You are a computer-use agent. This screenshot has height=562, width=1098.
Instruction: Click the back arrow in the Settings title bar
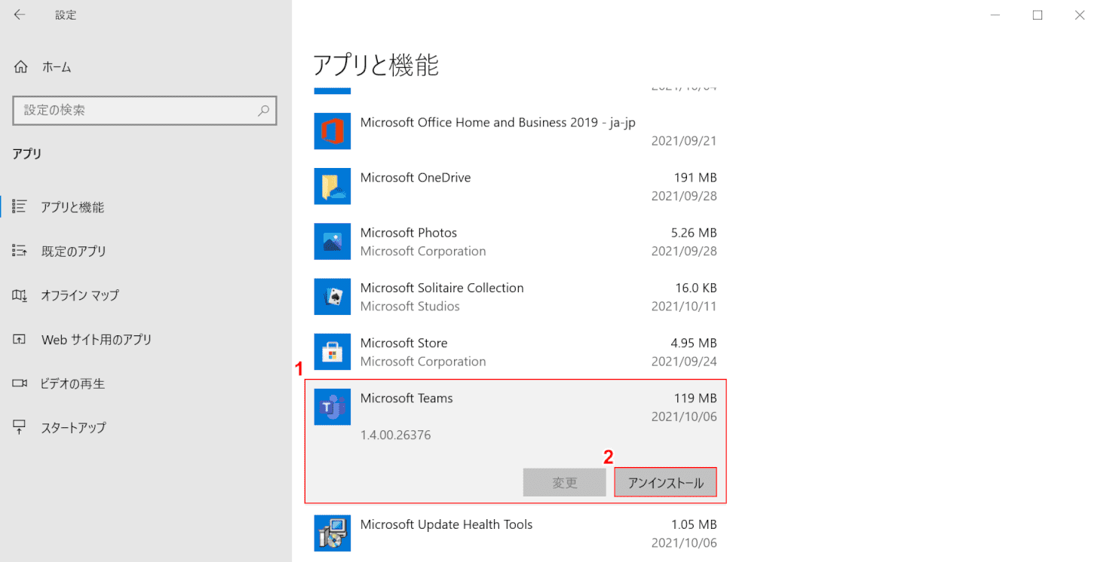[20, 15]
